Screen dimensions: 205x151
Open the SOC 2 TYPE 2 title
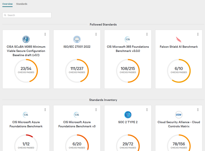pos(128,122)
